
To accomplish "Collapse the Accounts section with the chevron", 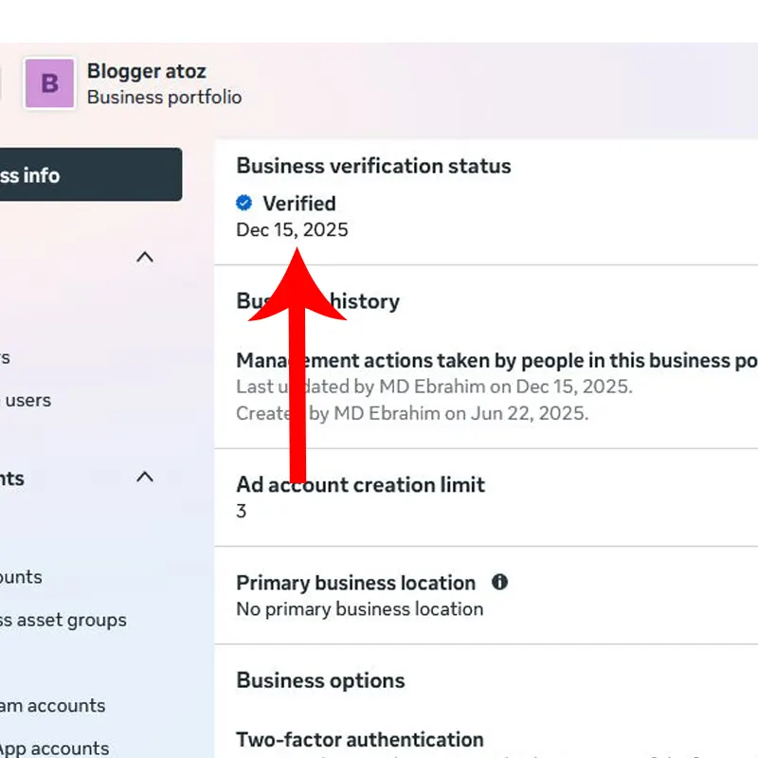I will (144, 478).
